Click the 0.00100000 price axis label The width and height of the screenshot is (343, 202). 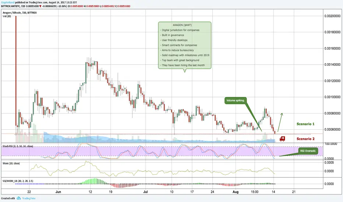point(332,97)
